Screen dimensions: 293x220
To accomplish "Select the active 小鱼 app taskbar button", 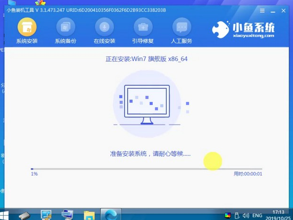I will pos(111,214).
